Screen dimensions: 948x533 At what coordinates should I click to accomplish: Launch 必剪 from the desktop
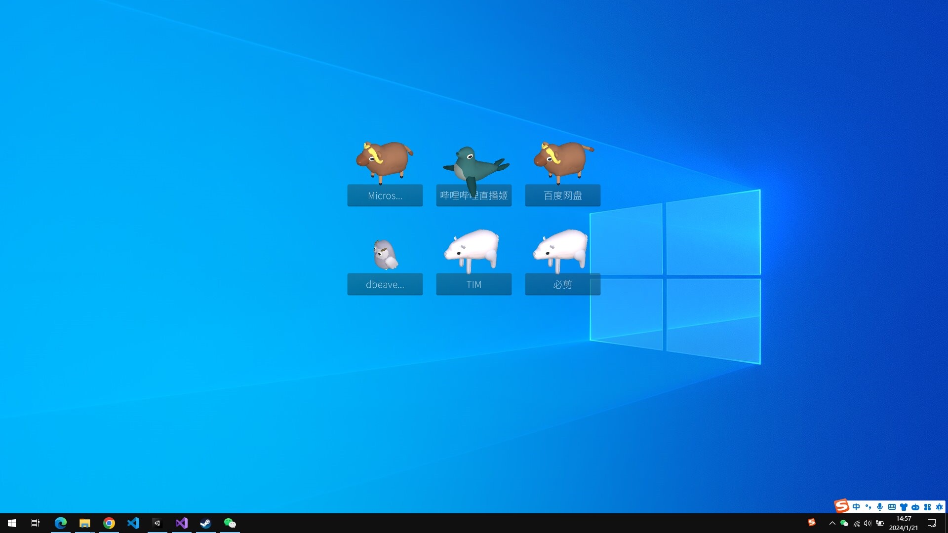point(562,262)
